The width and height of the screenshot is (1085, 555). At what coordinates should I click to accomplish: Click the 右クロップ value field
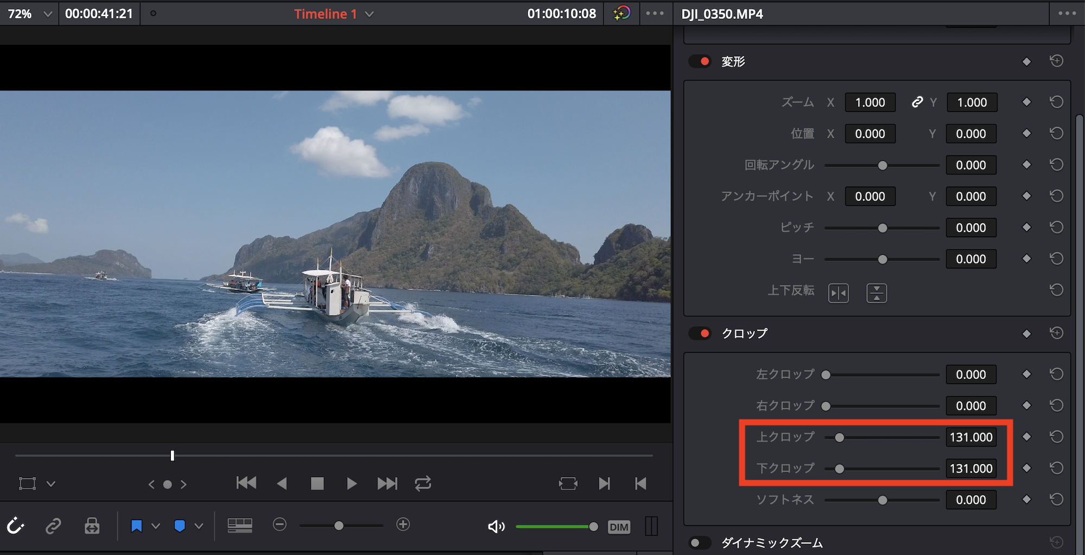click(x=972, y=406)
